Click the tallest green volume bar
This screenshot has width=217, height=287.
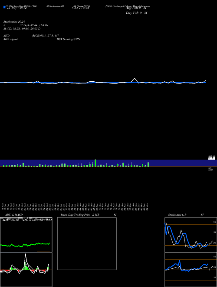click(95, 163)
